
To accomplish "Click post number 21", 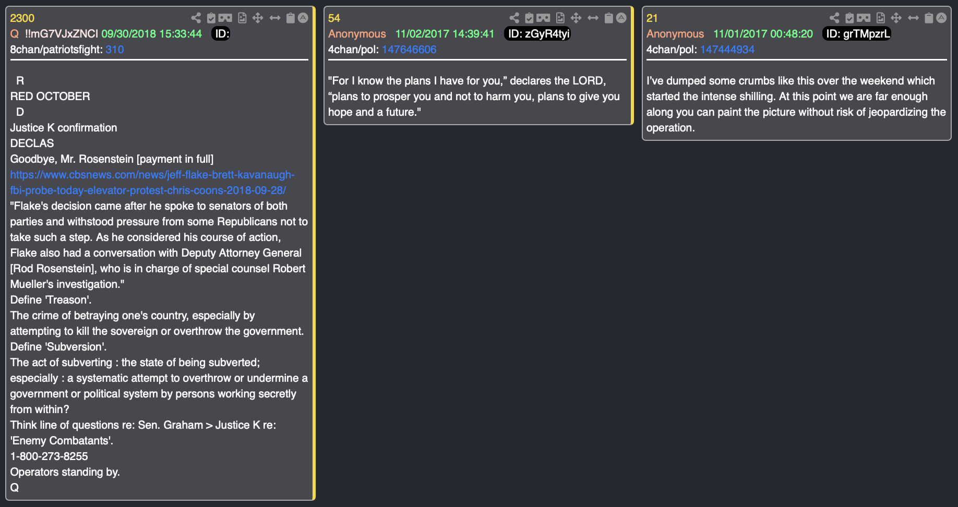I will (x=652, y=18).
